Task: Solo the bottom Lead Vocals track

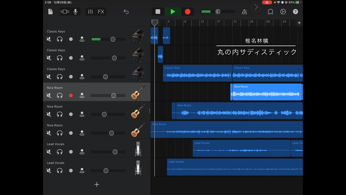Action: click(x=60, y=170)
